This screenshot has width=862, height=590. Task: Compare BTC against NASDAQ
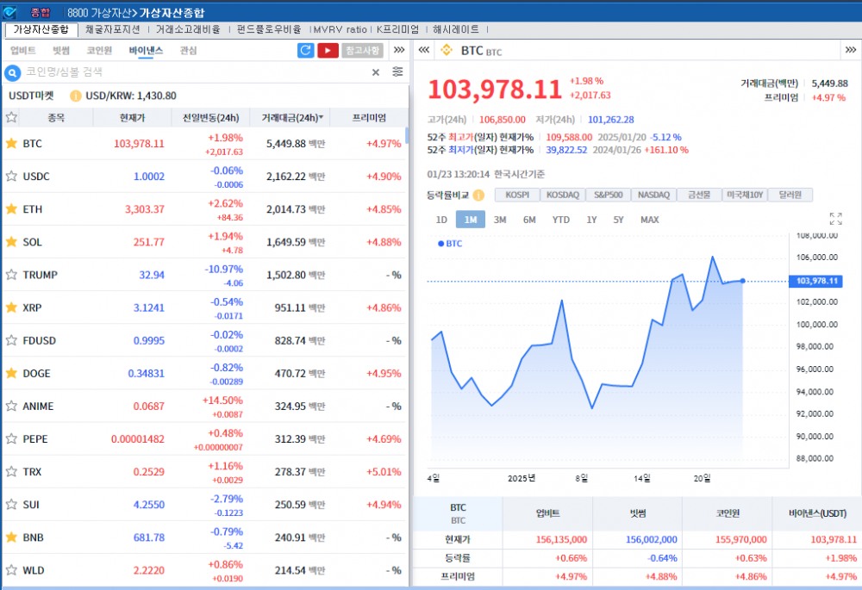click(x=653, y=196)
